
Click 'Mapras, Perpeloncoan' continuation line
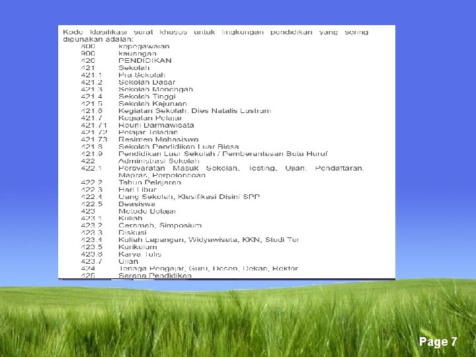[162, 175]
